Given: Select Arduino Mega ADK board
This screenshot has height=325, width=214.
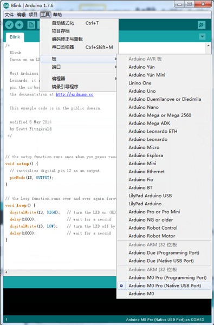Looking at the screenshot, I should pyautogui.click(x=164, y=123).
